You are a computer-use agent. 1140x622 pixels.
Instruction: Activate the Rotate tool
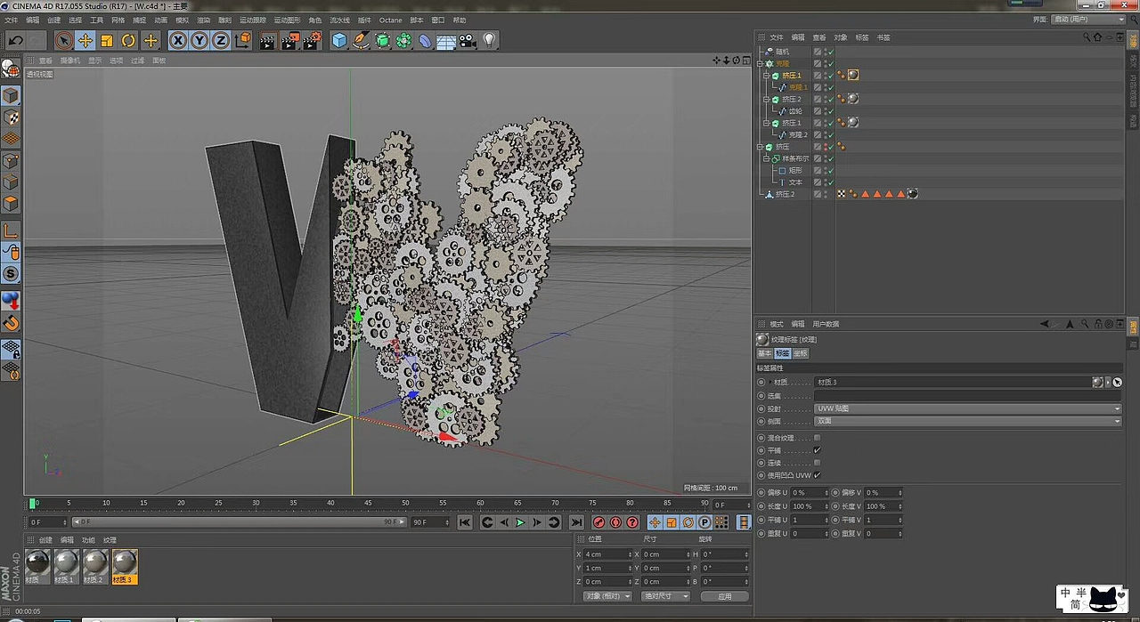(x=128, y=40)
